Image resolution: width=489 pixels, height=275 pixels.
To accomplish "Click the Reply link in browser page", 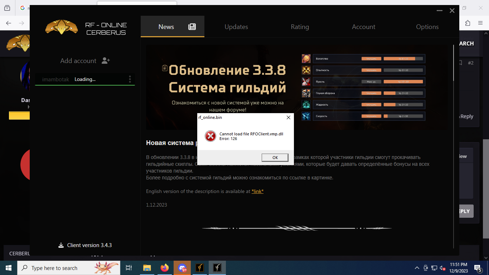I will [x=467, y=116].
